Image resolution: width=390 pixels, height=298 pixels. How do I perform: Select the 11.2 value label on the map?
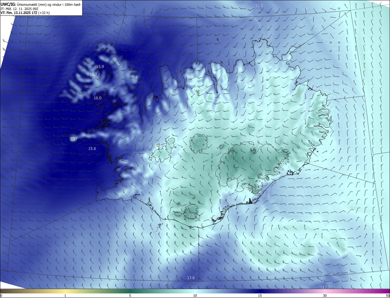93,74
